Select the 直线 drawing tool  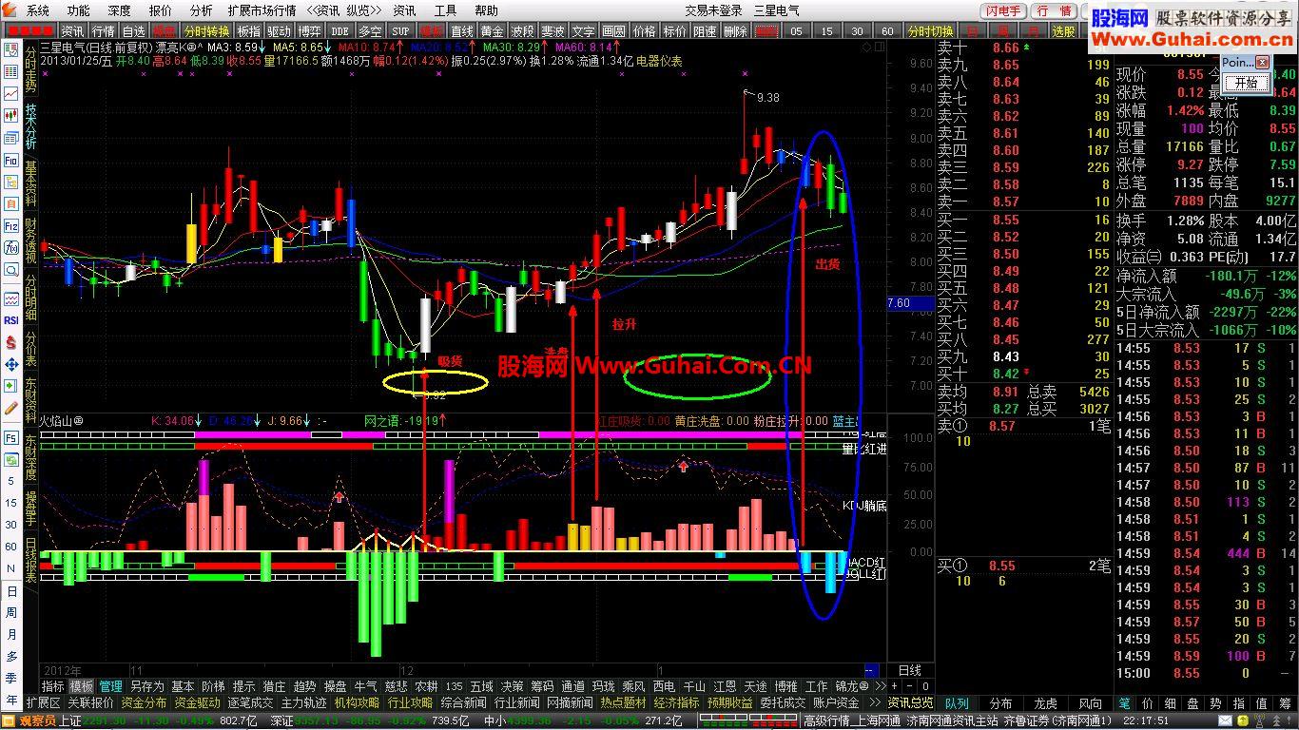point(461,30)
